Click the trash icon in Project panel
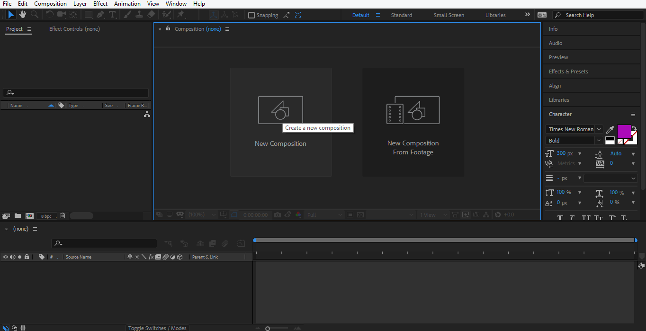The image size is (646, 331). pyautogui.click(x=63, y=216)
